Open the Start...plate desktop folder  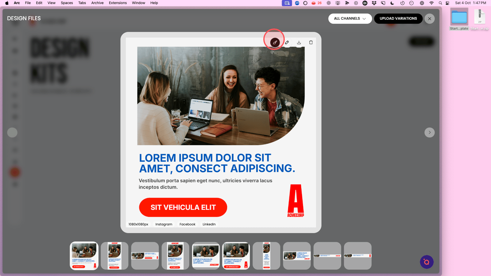click(459, 19)
